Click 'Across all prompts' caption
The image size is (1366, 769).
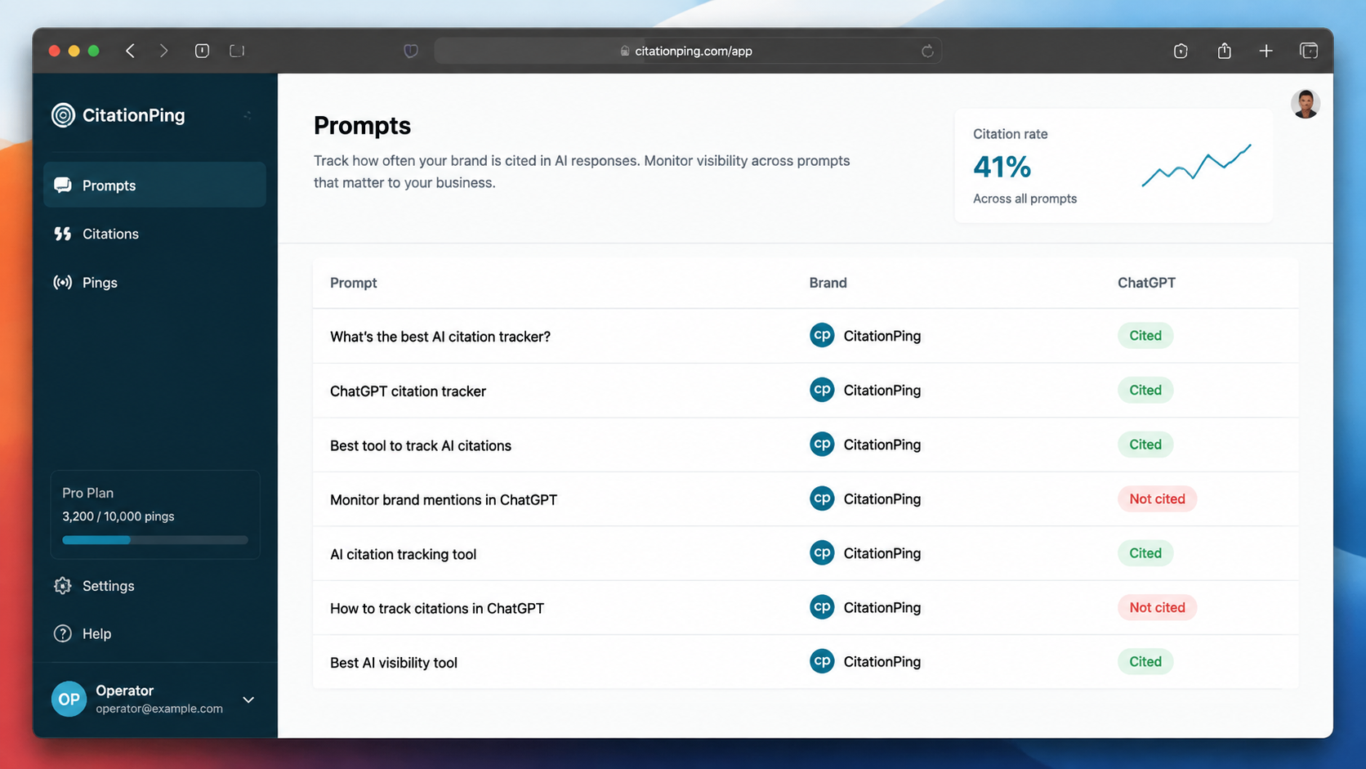[x=1024, y=199]
